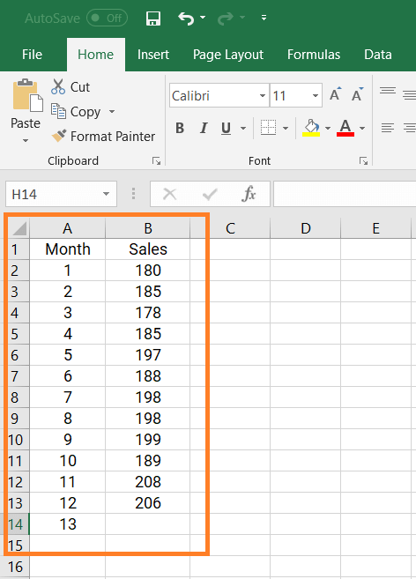
Task: Apply yellow fill color bucket
Action: 311,128
